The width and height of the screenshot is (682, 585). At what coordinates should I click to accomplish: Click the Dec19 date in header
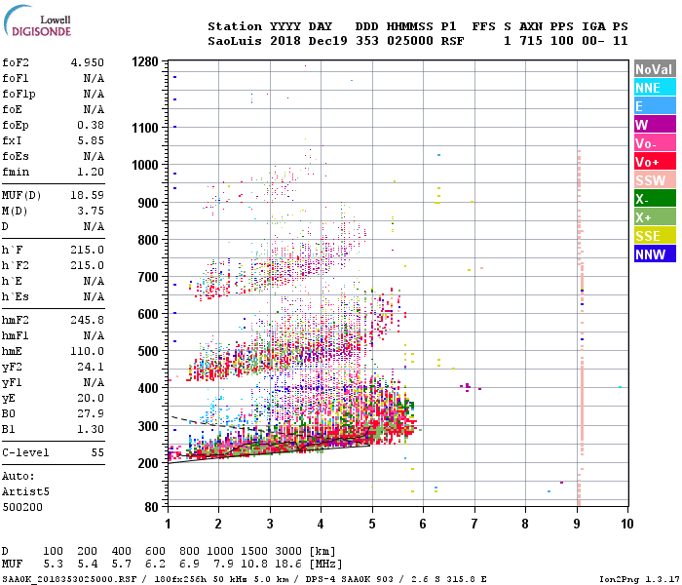[x=327, y=41]
